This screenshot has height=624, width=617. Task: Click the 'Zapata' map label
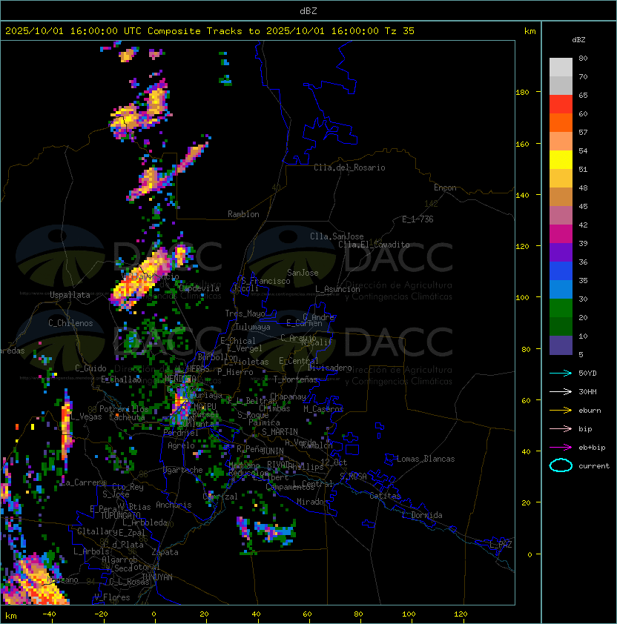(165, 552)
